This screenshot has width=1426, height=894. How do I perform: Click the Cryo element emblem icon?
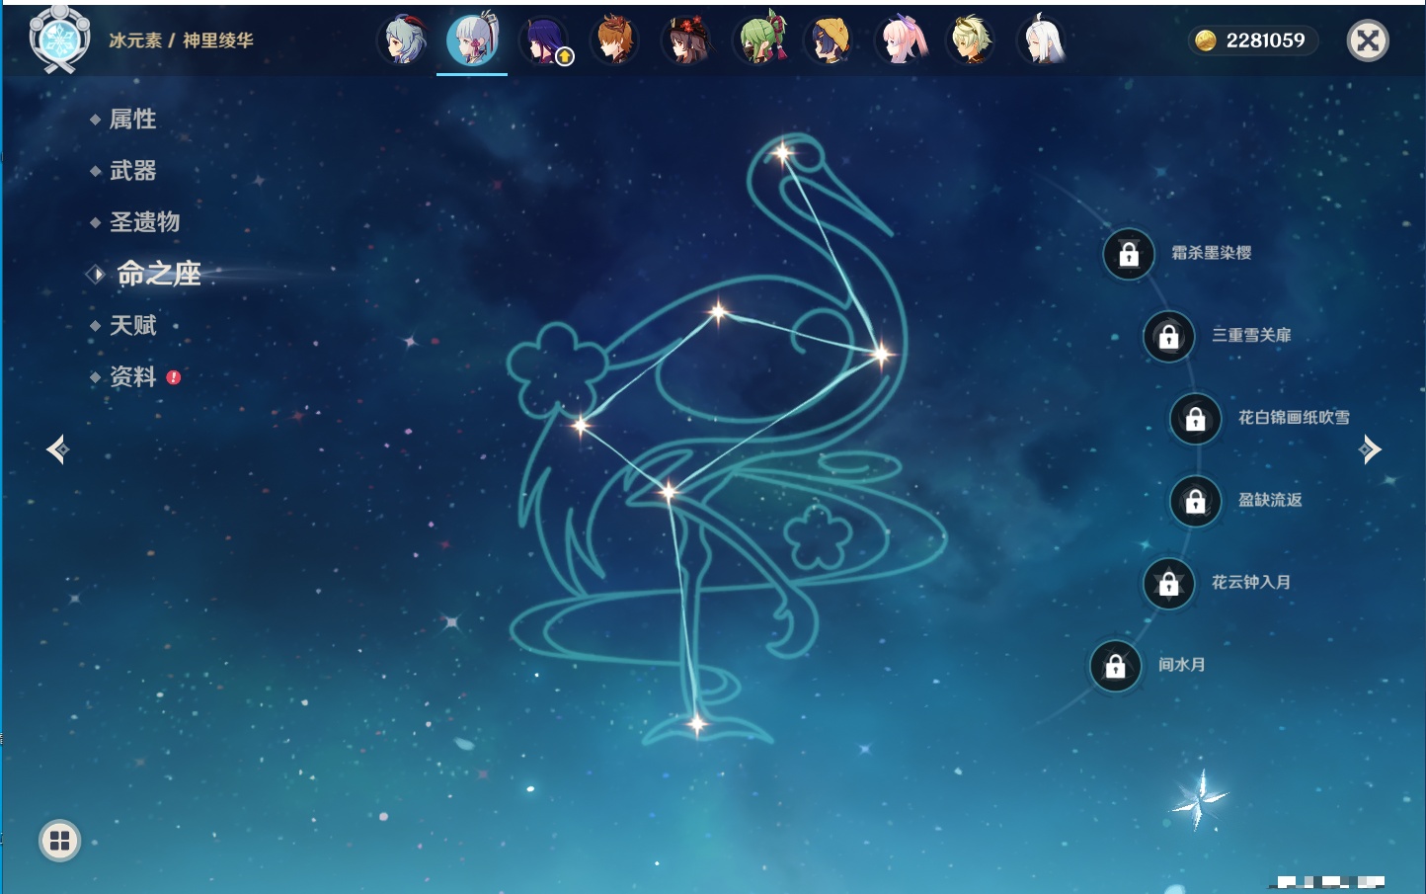point(60,40)
